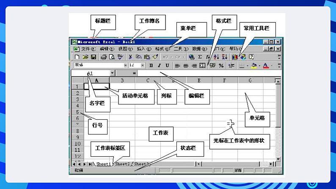Click the vertical scrollbar down arrow
Viewport: 336px width, 189px height.
click(278, 159)
